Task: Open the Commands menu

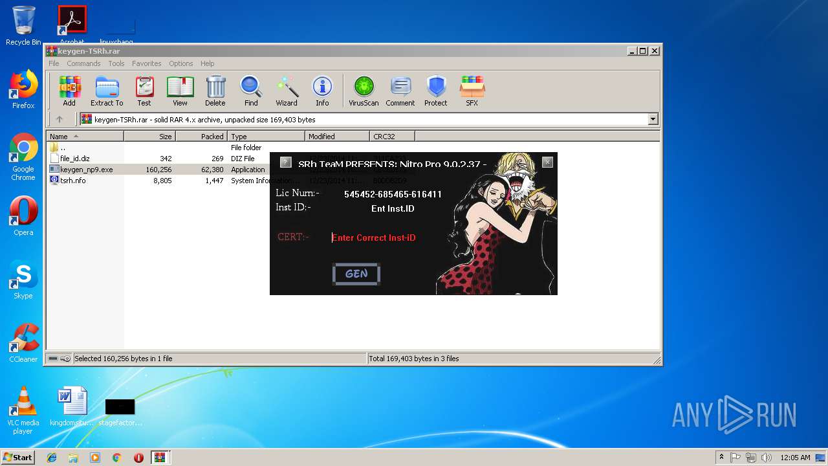Action: [83, 63]
